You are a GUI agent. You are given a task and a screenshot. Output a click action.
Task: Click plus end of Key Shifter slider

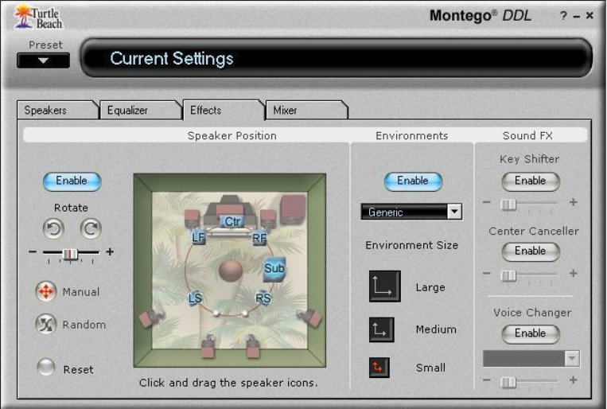pos(574,202)
